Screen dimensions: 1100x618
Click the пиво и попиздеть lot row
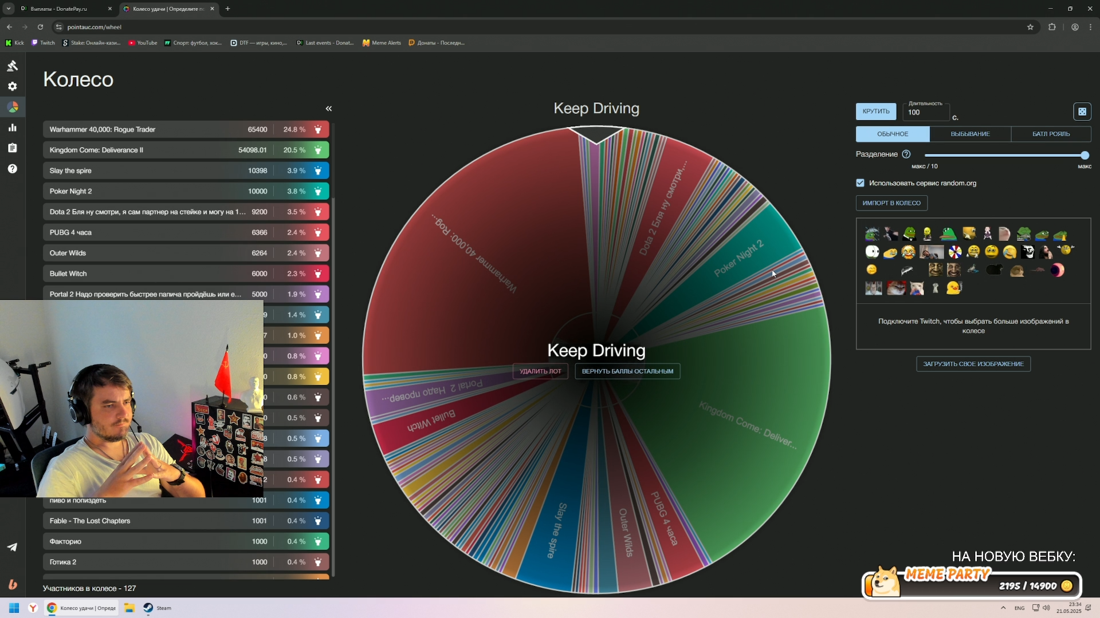186,501
